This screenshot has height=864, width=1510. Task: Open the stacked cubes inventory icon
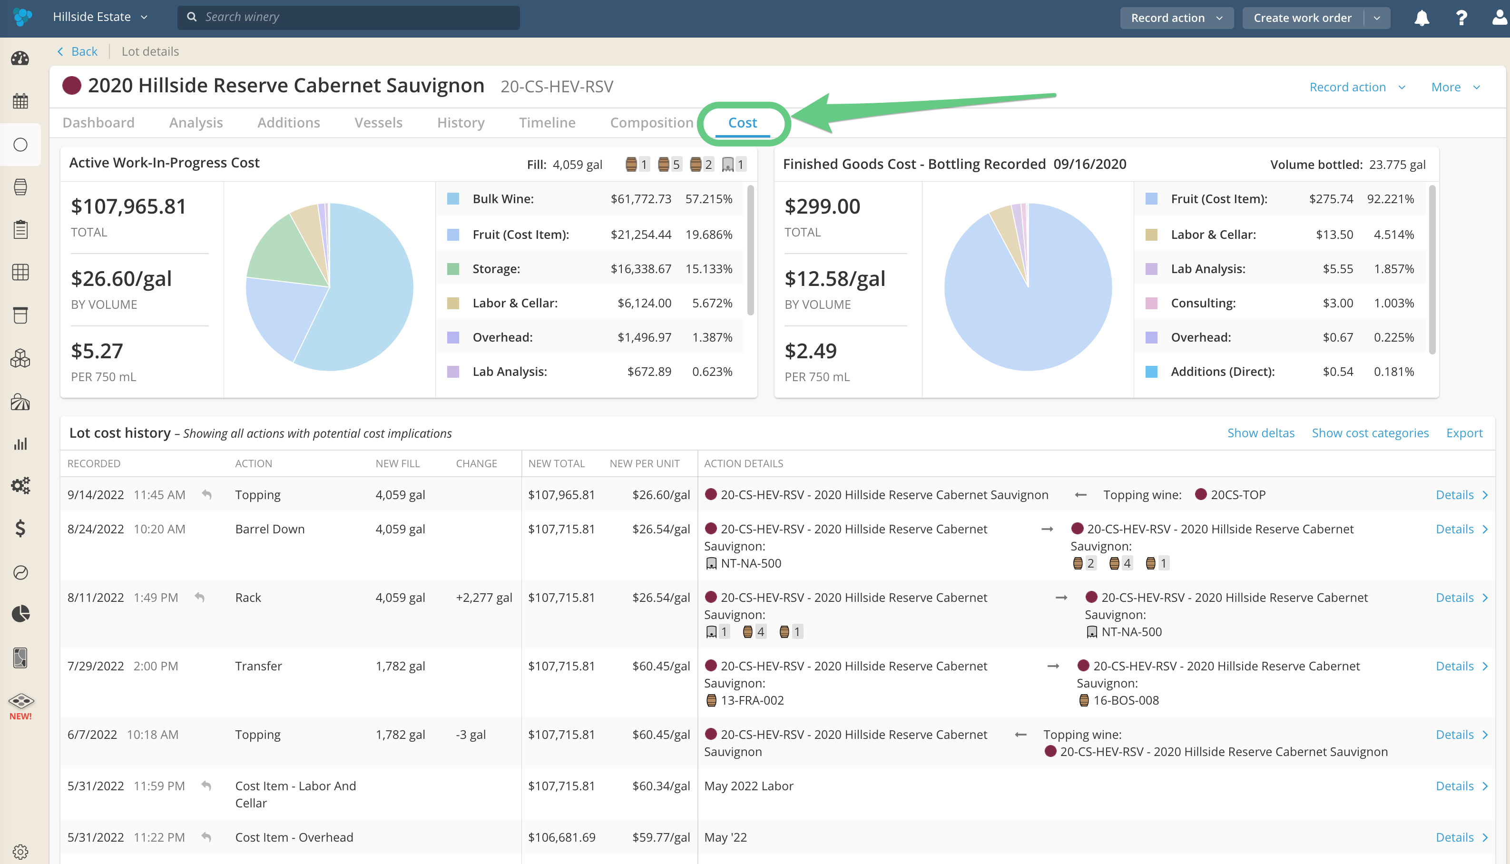tap(20, 358)
